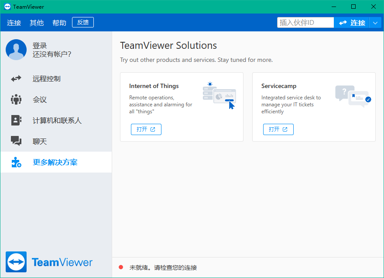Expand the dropdown arrow next to 连接
The image size is (384, 278).
[x=376, y=22]
